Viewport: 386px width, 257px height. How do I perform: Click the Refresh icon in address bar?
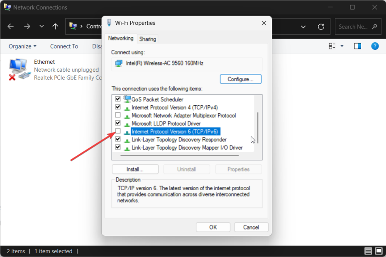(x=321, y=26)
